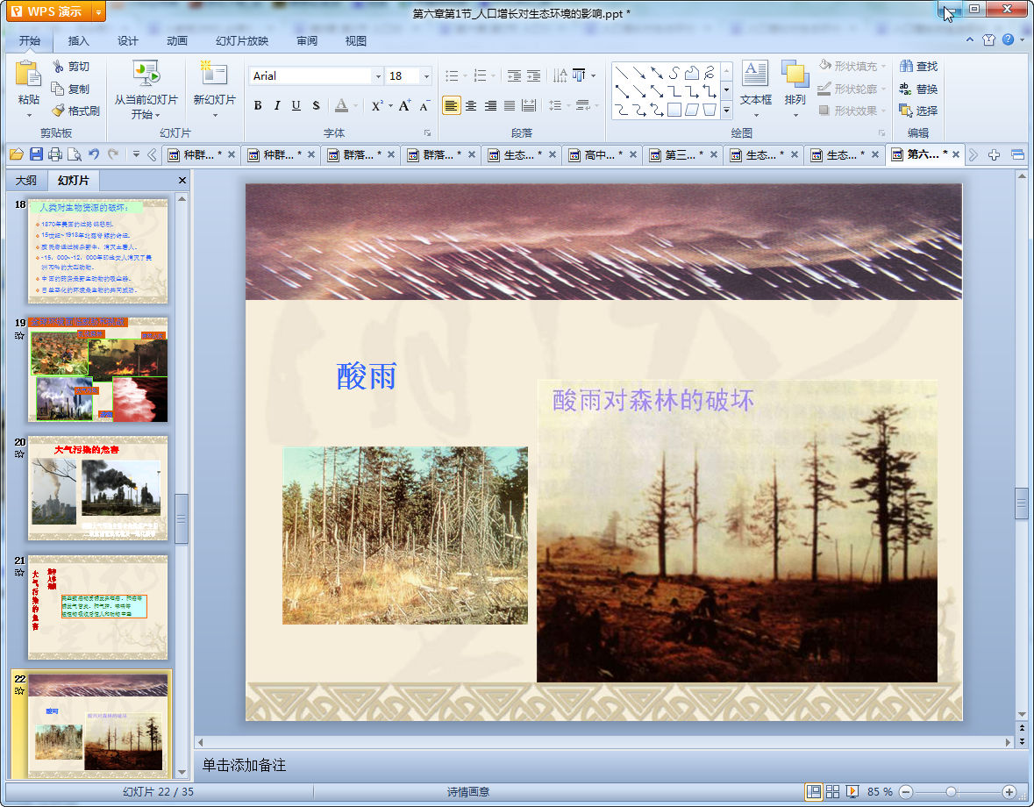Click the Find binoculars icon
Viewport: 1034px width, 807px height.
tap(906, 67)
